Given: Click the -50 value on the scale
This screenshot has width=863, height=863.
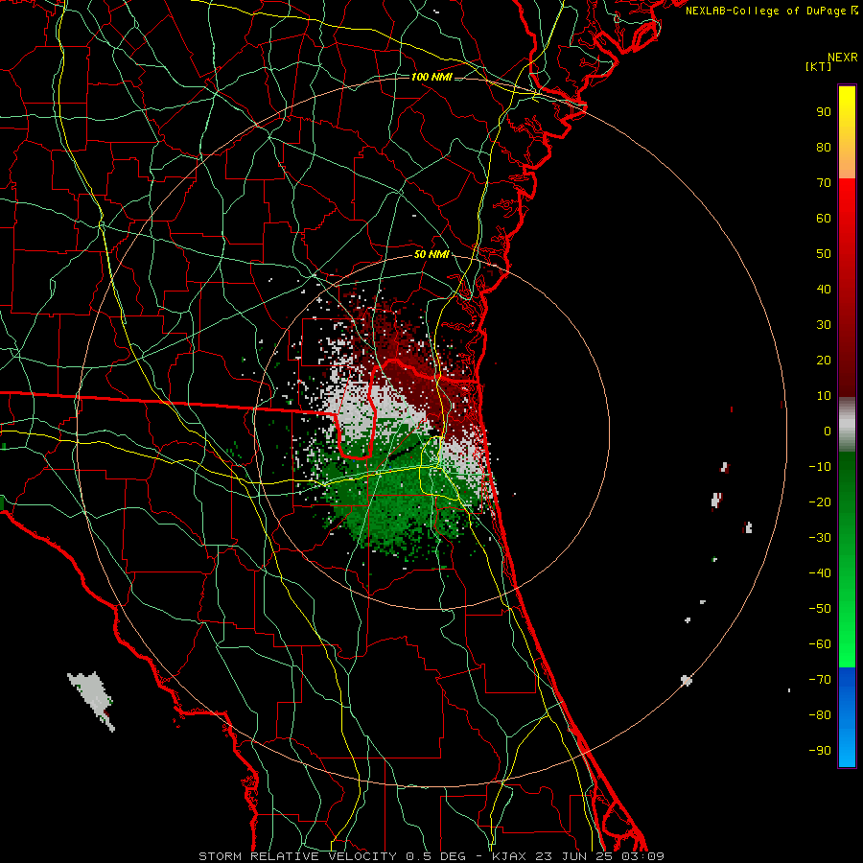Looking at the screenshot, I should 820,609.
